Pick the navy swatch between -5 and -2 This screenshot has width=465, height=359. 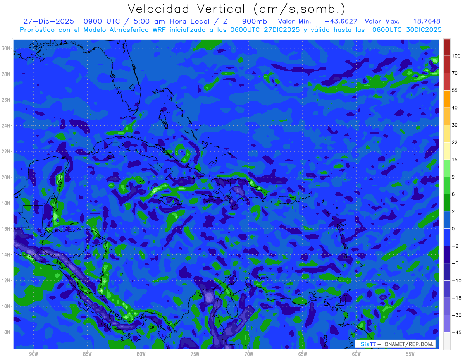click(447, 254)
